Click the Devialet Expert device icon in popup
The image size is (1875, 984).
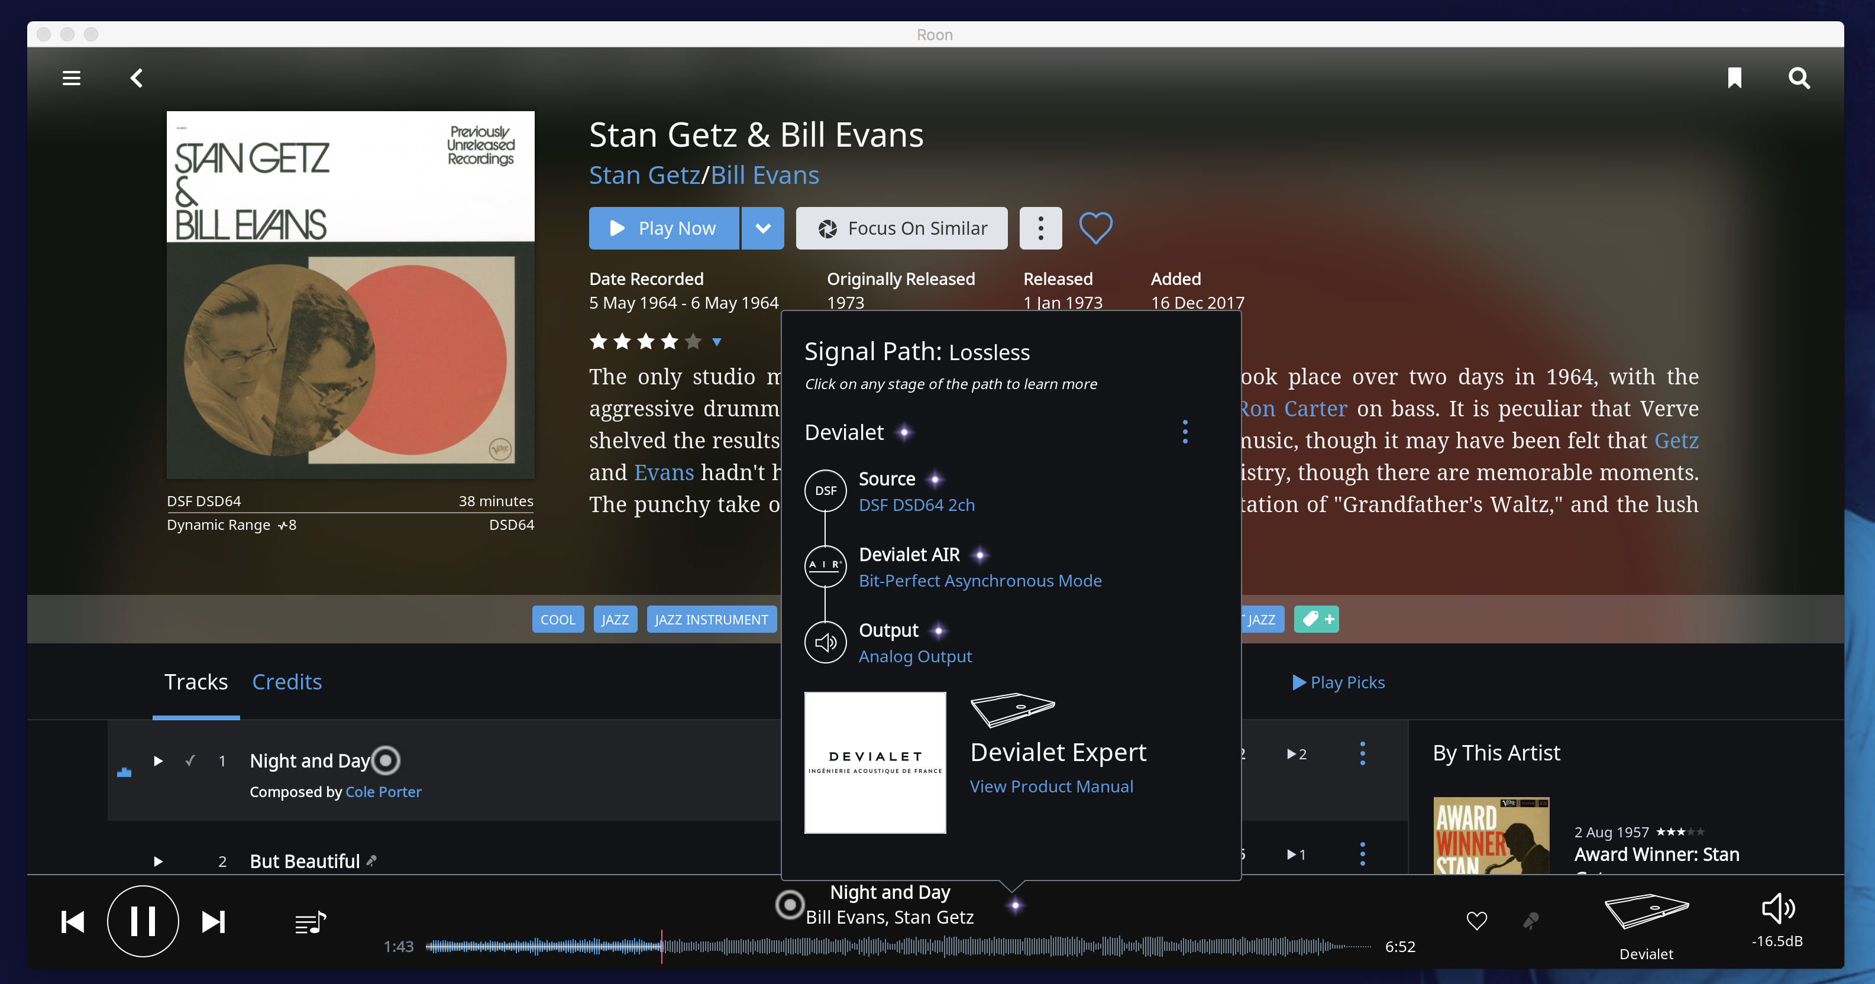coord(1013,710)
